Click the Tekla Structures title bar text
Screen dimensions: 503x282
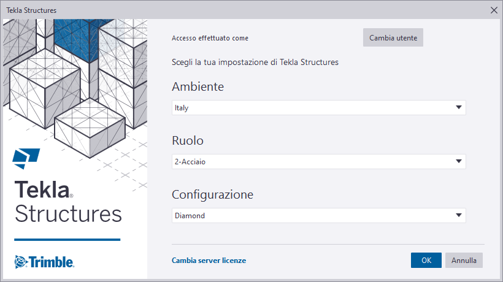(x=31, y=10)
